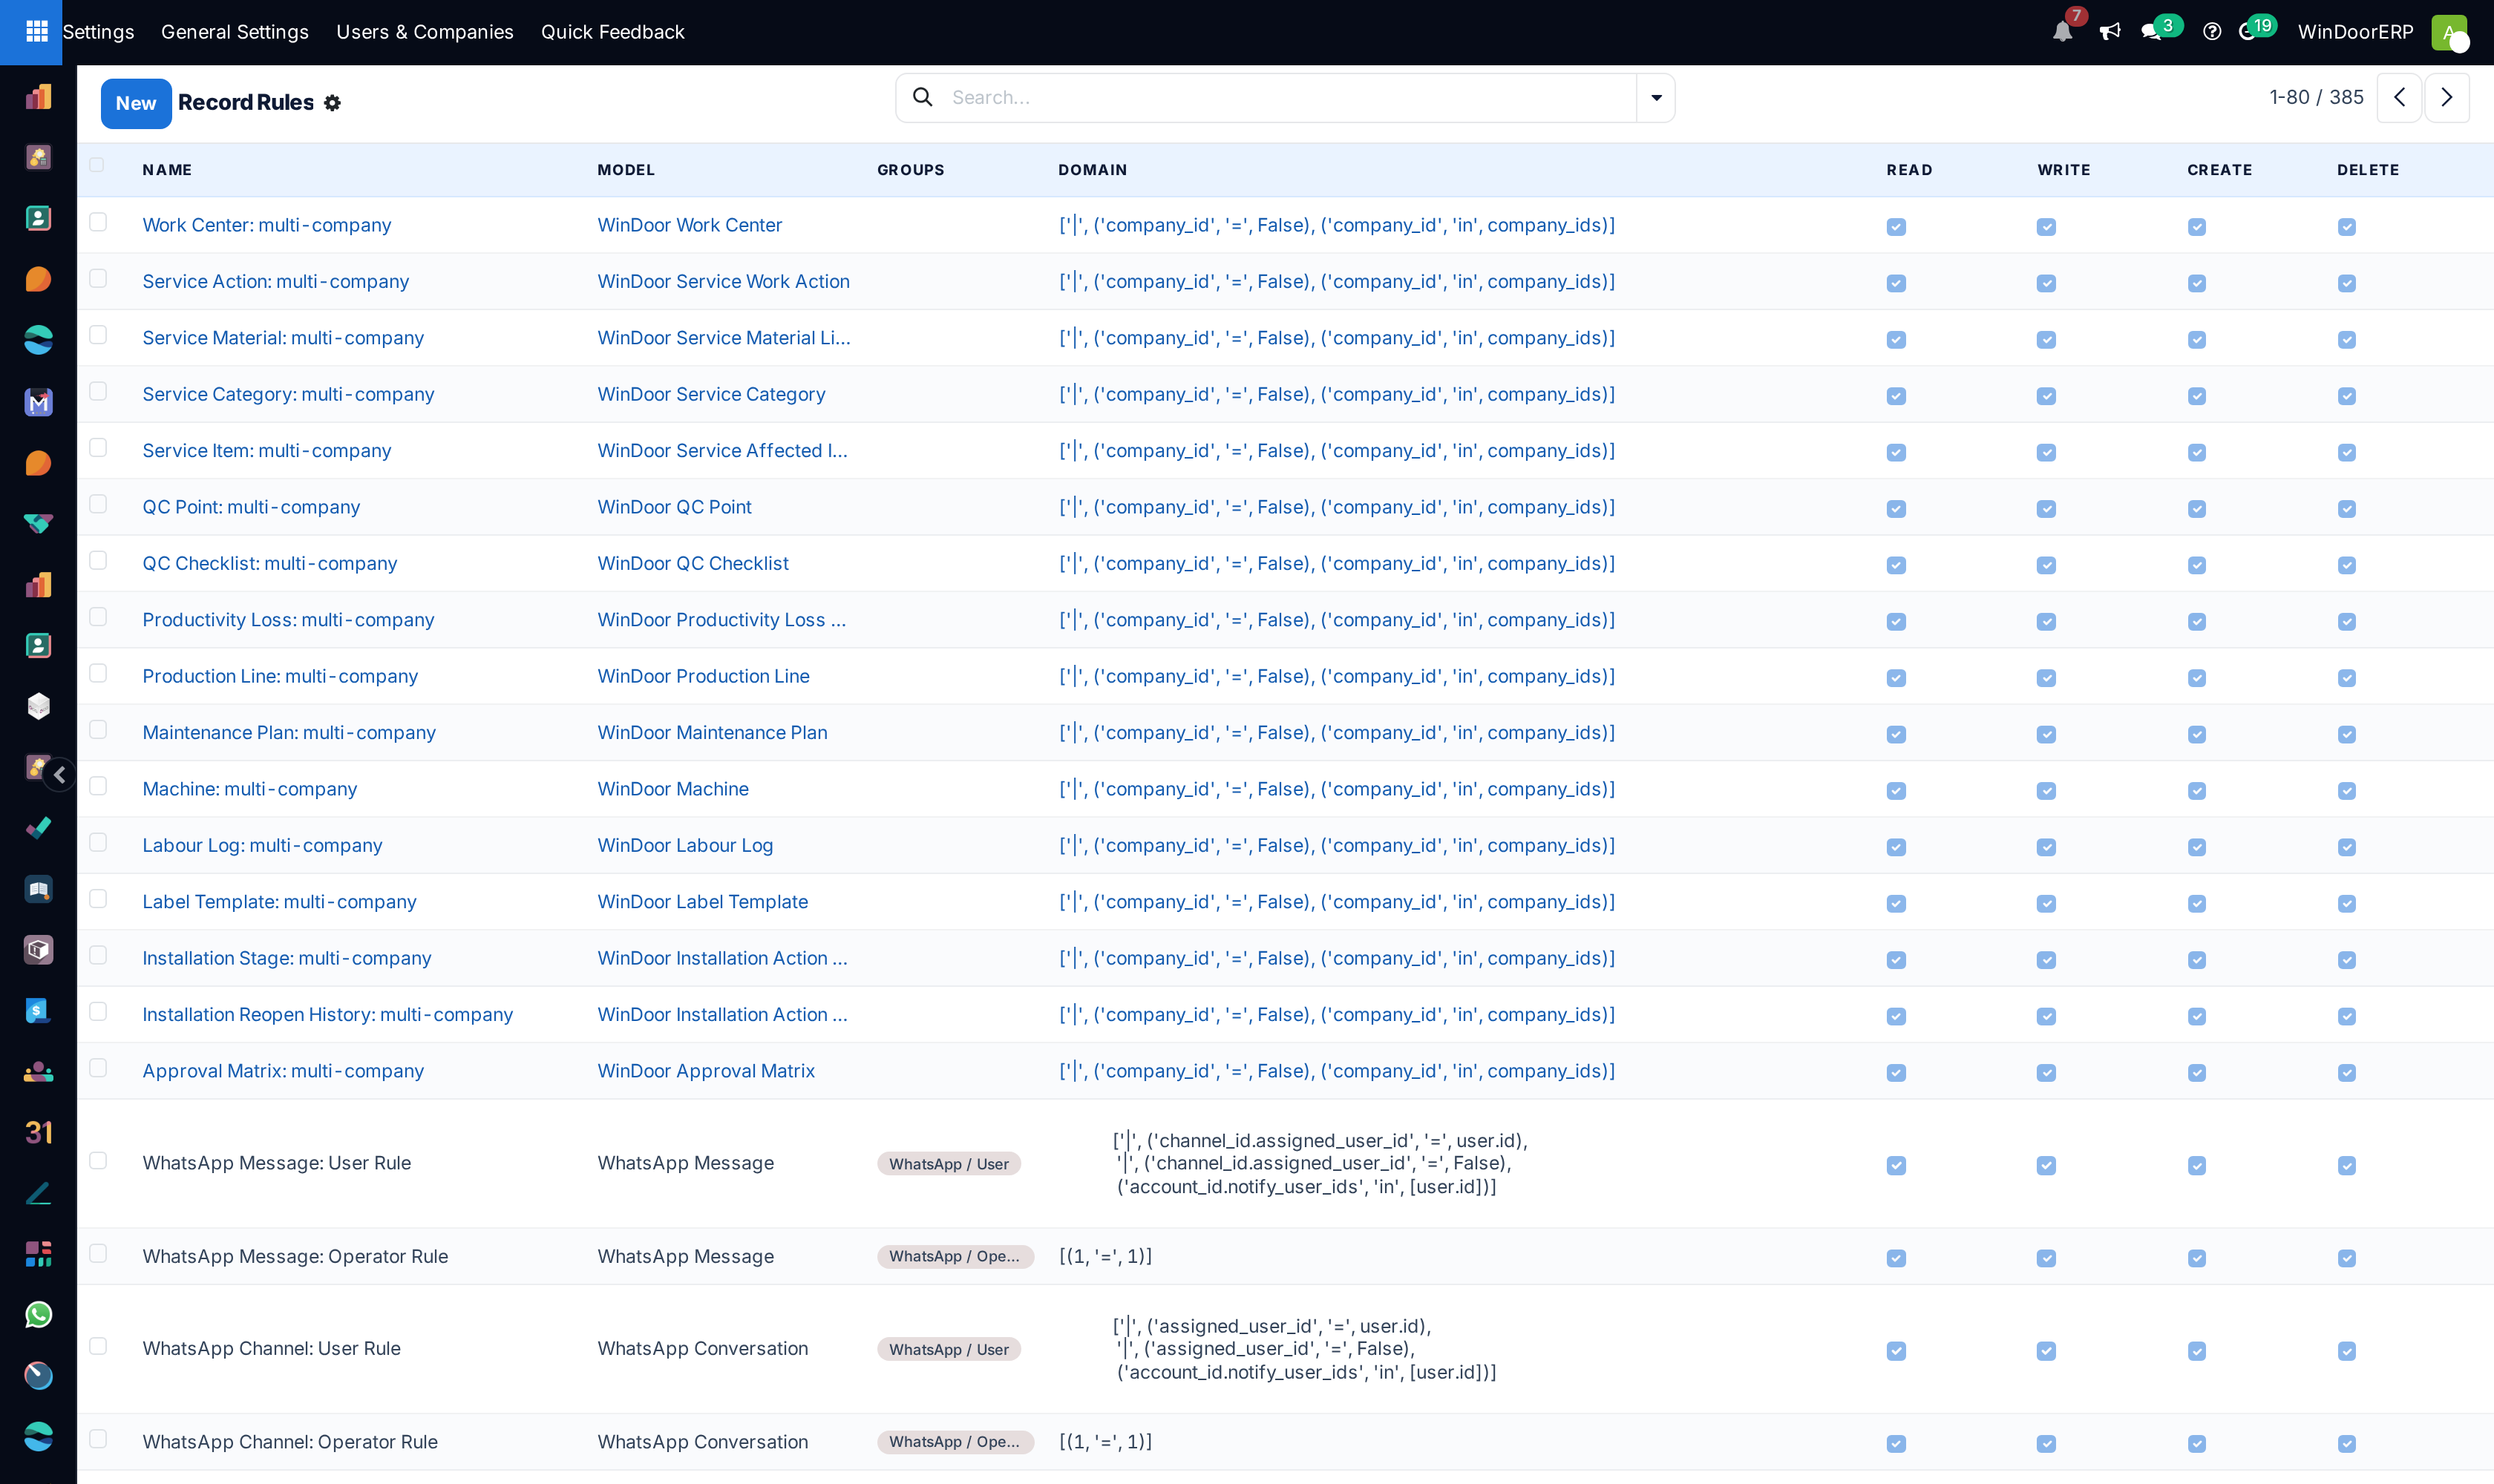Toggle Write checkbox for Production Line rule
Image resolution: width=2494 pixels, height=1484 pixels.
tap(2046, 678)
